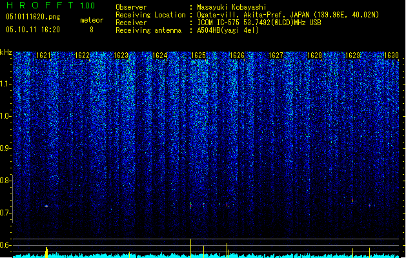Click the 0.8 kHz axis tick label
The image size is (406, 258).
(6, 181)
